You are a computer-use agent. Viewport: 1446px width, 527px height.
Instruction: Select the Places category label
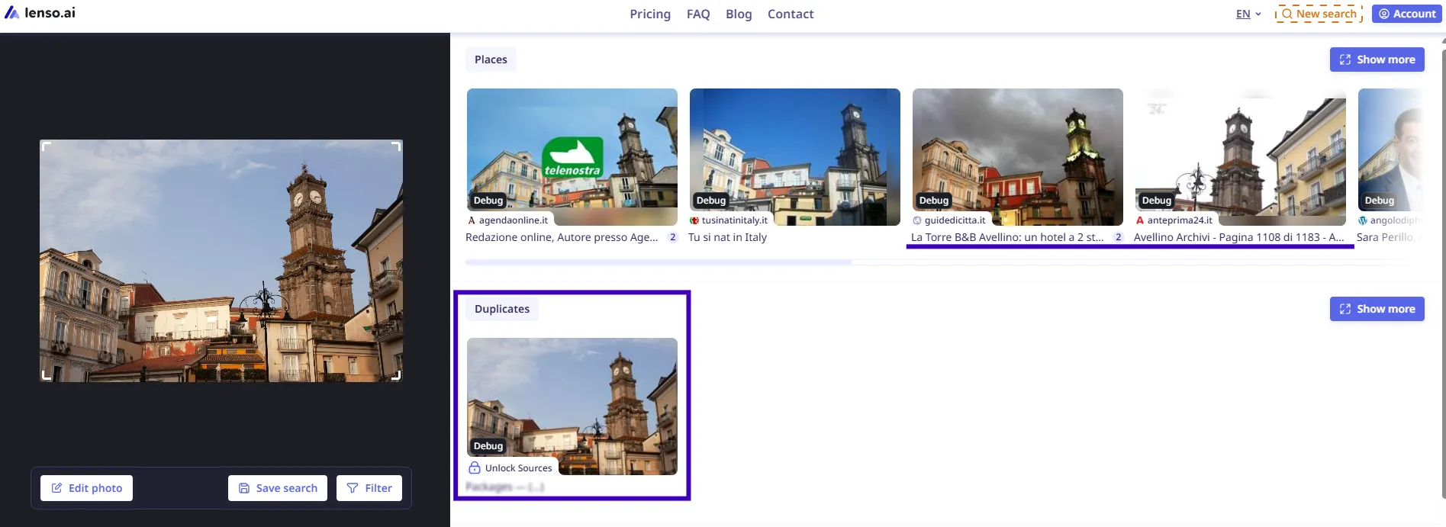(491, 59)
